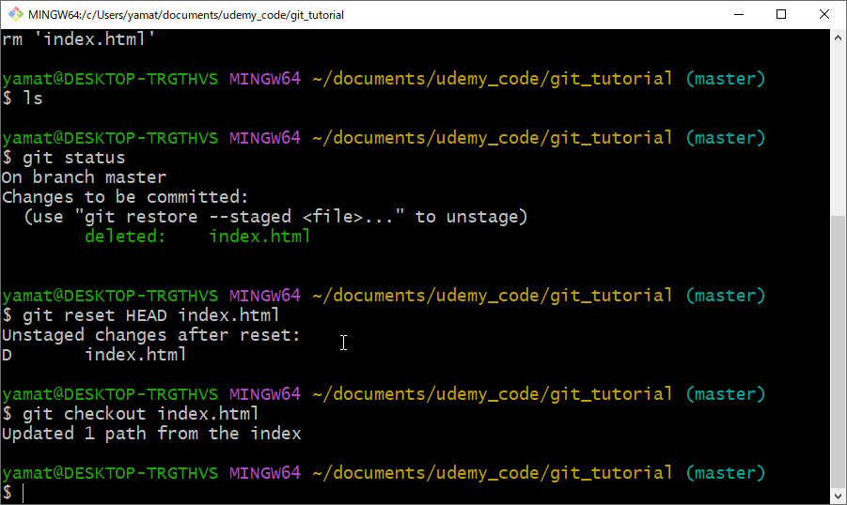Screen dimensions: 847x505
Task: Click the empty command prompt at the bottom
Action: coord(13,493)
